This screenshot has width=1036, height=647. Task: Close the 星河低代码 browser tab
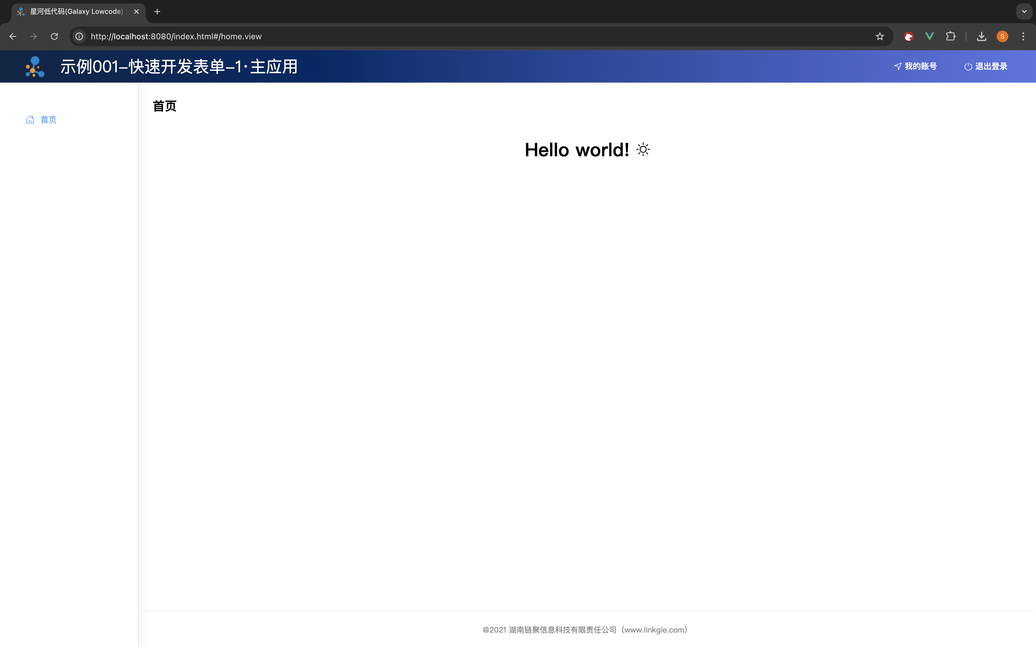click(136, 12)
